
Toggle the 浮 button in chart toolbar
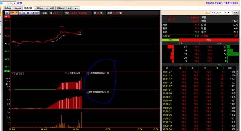[24, 13]
